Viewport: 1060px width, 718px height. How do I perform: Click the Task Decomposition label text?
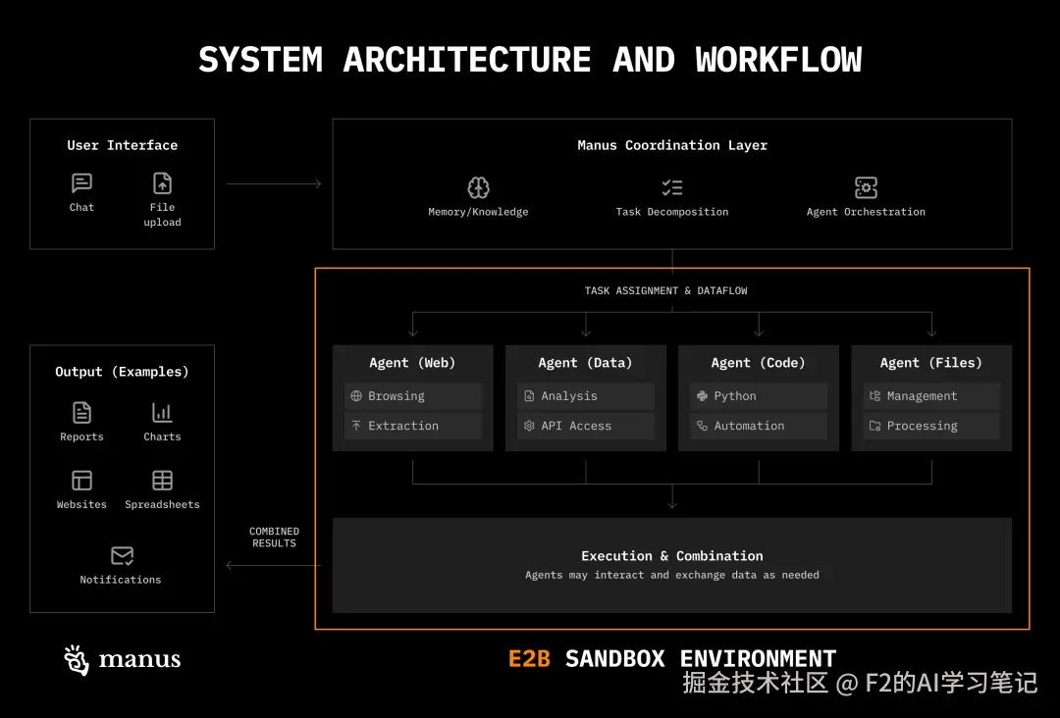click(672, 212)
